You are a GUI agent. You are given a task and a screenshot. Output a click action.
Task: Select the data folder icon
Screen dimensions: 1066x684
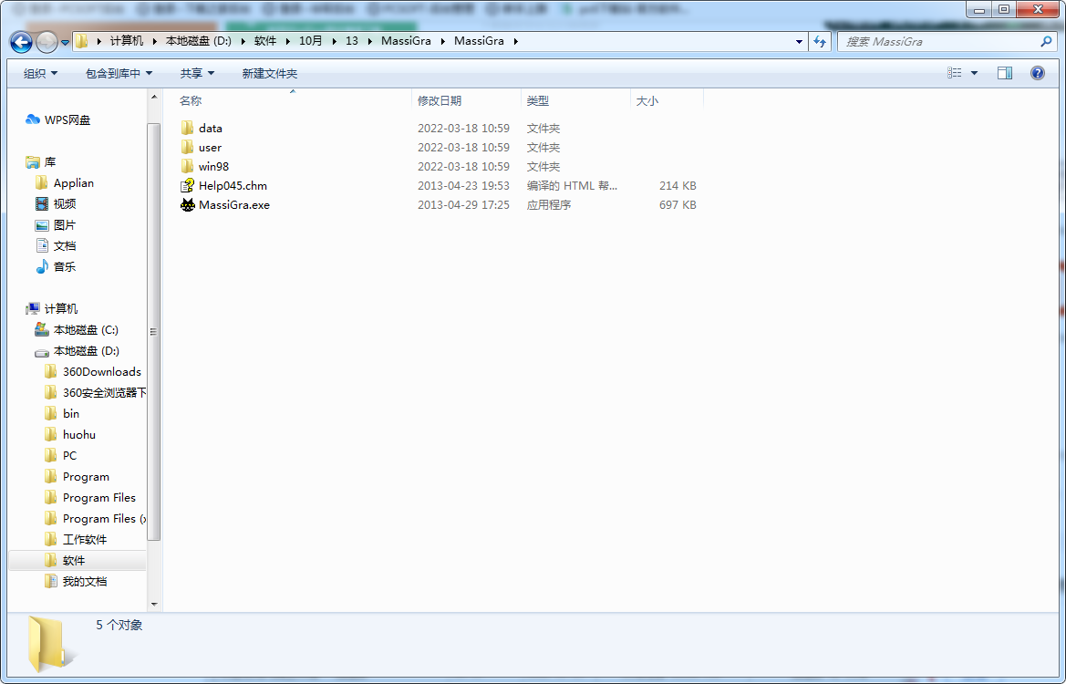click(x=188, y=128)
